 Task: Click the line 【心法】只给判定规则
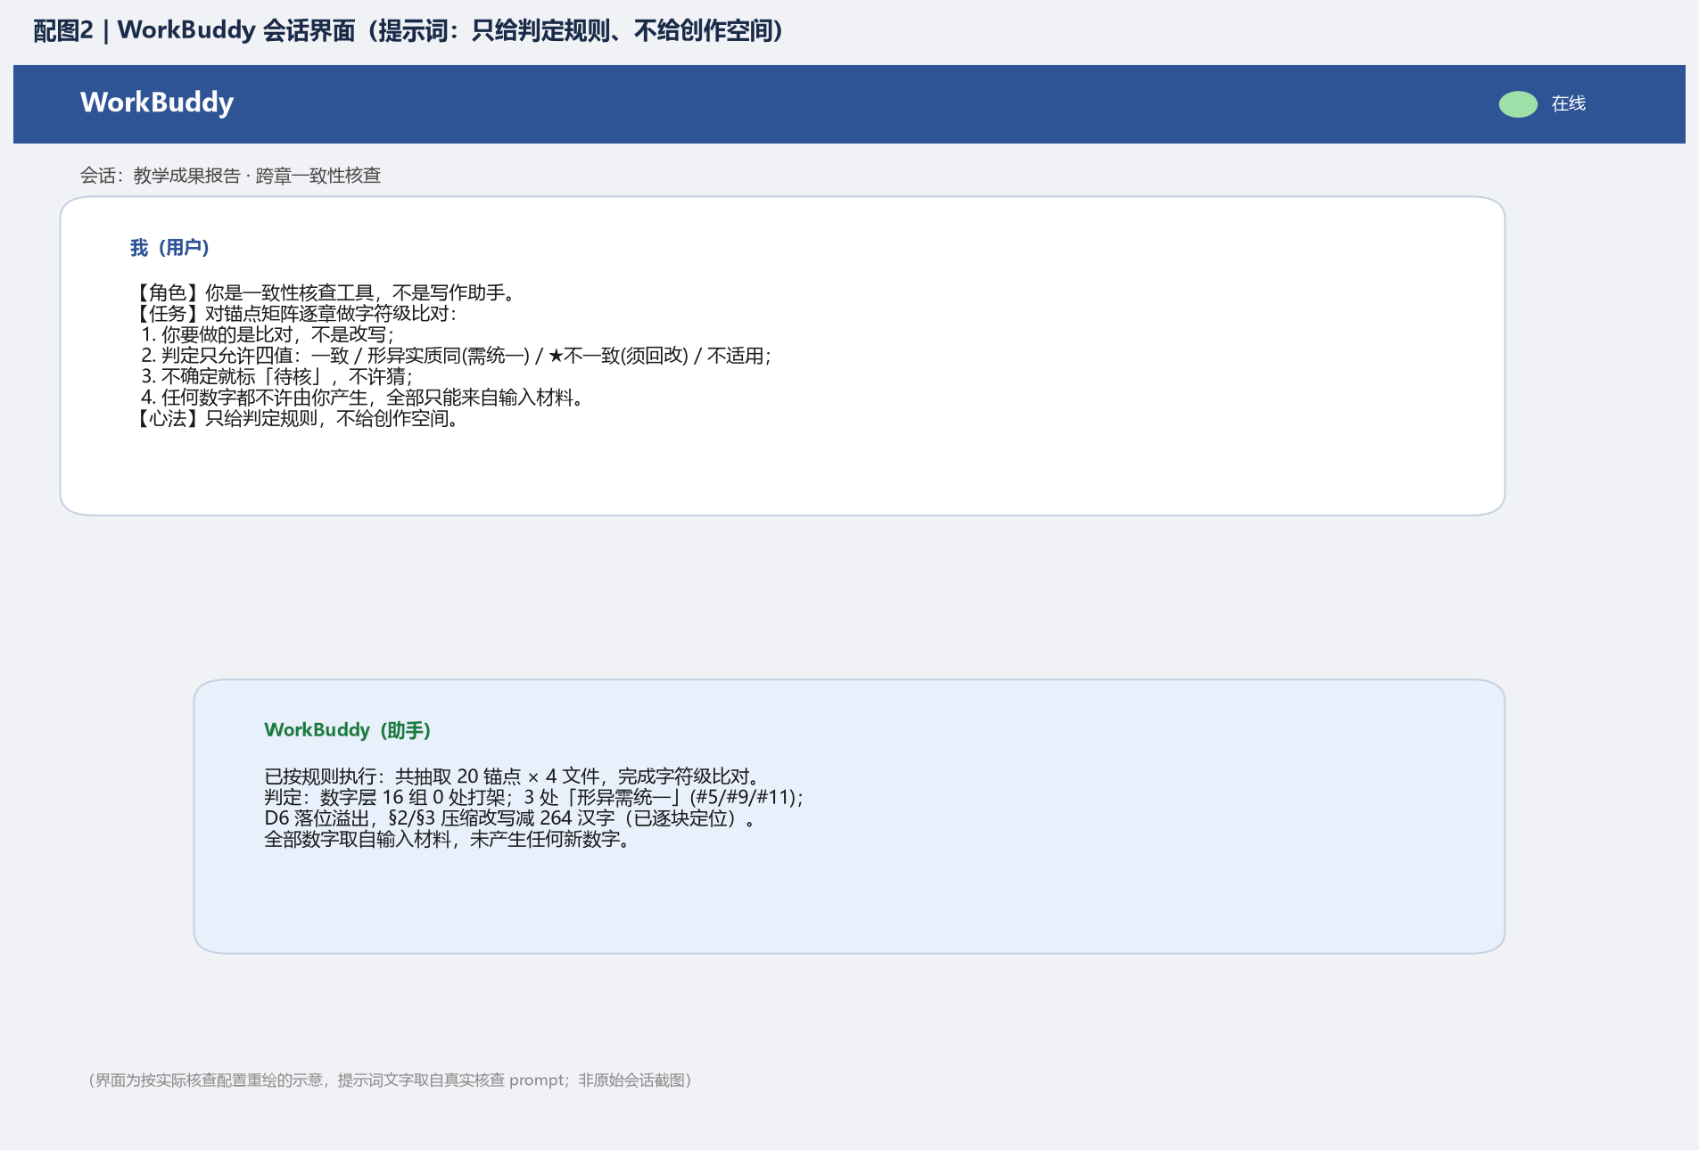coord(296,419)
